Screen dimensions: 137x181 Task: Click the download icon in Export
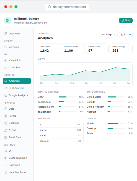[122, 34]
